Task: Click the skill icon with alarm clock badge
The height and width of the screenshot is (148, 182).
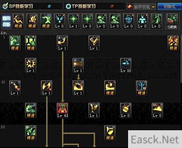Action: [142, 88]
